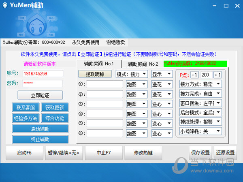
Task: Click the P点 value field showing 200
Action: (x=206, y=75)
